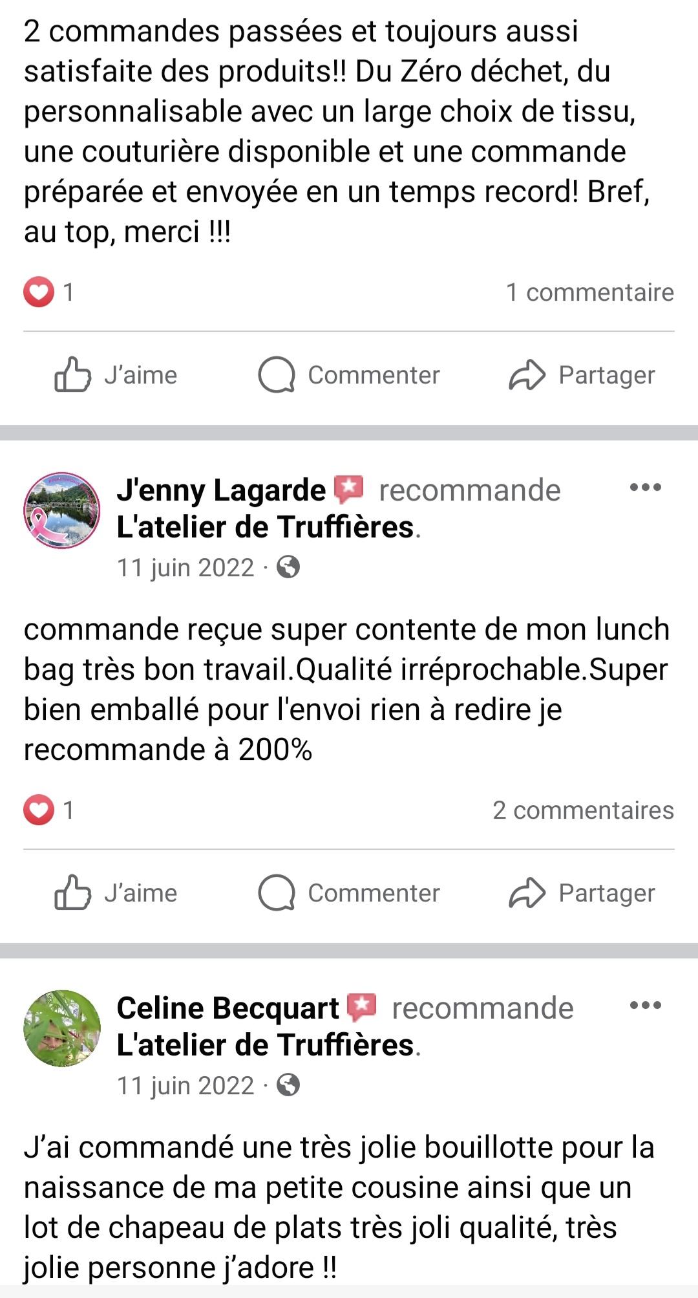Like the review about 2 commandes passées
Screen dimensions: 698x1298
(116, 375)
